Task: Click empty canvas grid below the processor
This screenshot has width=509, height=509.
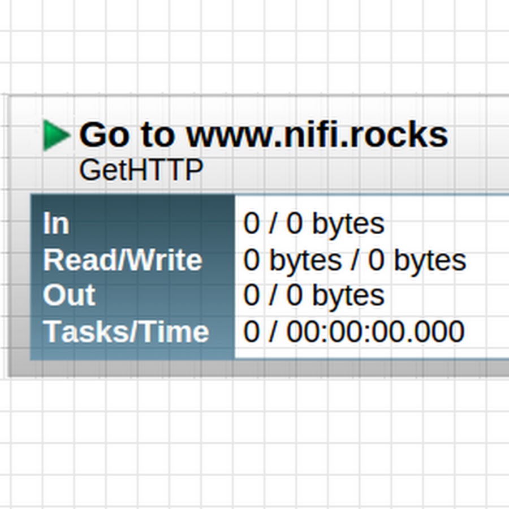Action: coord(255,443)
